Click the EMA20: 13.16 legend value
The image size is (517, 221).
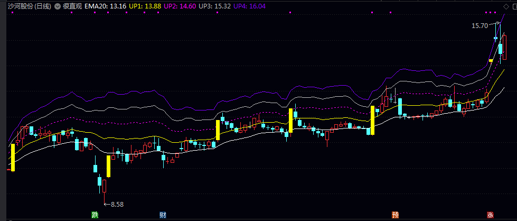[105, 6]
